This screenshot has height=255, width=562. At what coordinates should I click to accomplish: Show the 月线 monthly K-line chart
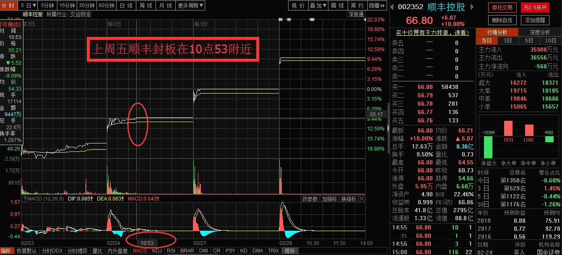[x=165, y=5]
